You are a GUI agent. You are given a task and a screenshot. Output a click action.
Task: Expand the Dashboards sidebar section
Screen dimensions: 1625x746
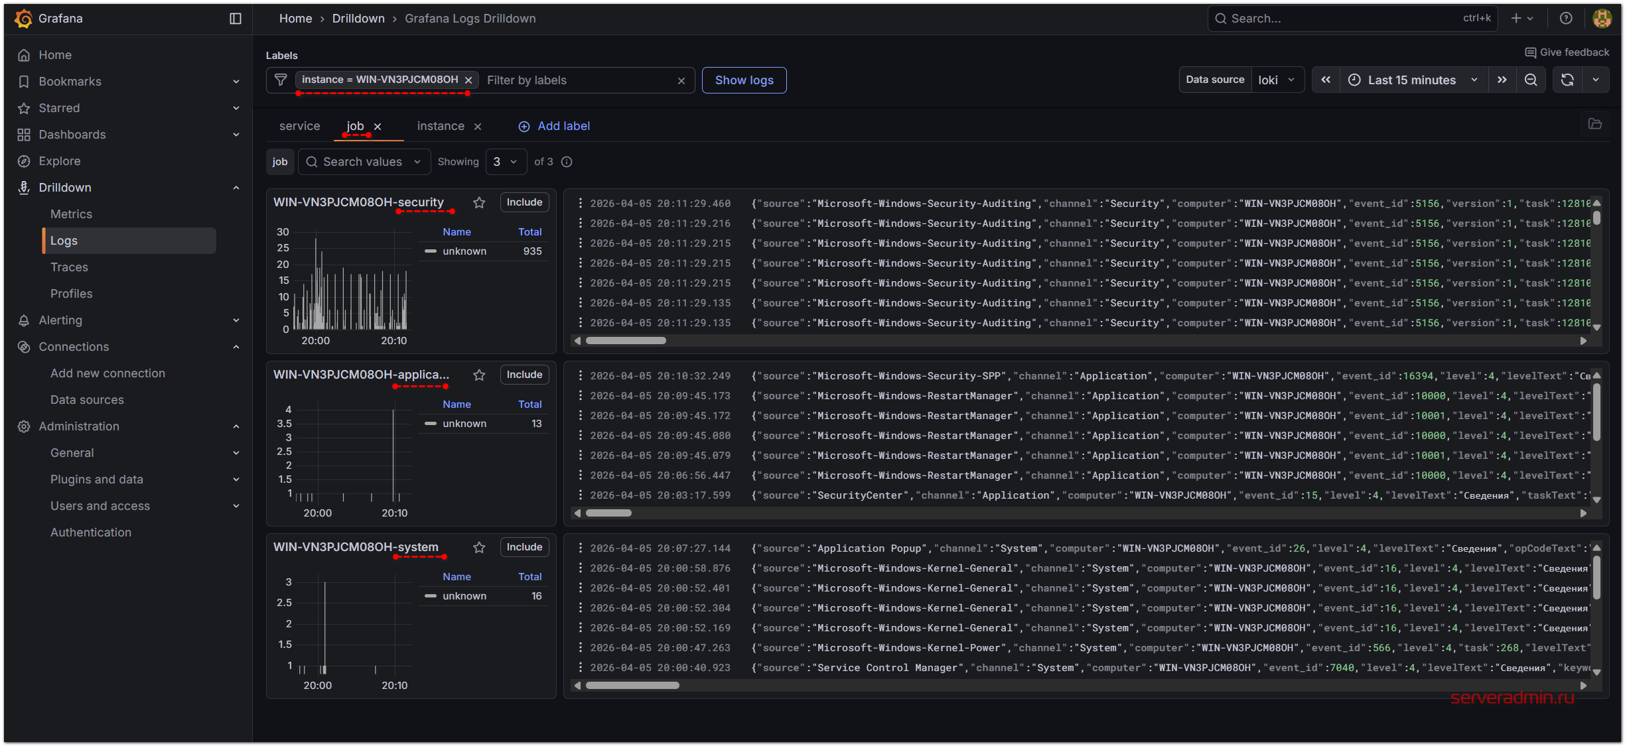pyautogui.click(x=236, y=135)
